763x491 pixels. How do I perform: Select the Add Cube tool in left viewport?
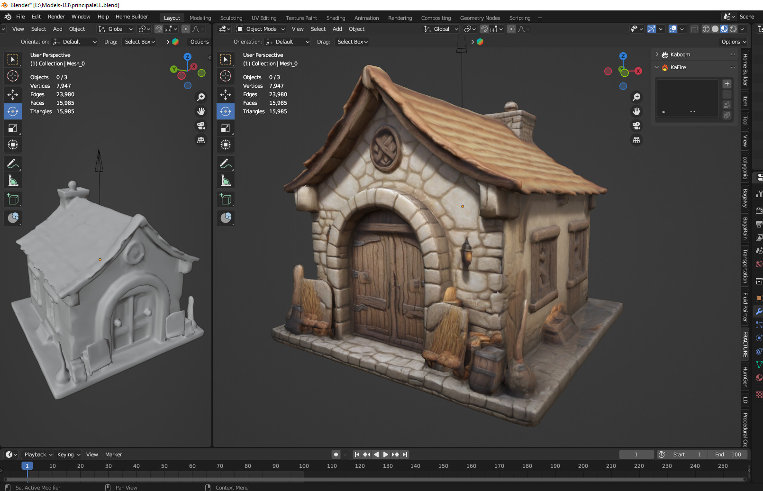coord(13,200)
